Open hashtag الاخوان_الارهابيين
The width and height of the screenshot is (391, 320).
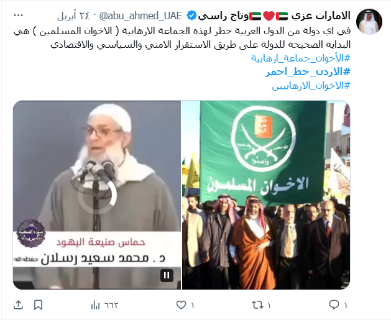311,86
